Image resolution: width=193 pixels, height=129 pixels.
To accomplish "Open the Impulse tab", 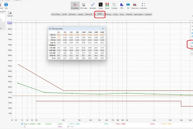I will click(x=80, y=14).
